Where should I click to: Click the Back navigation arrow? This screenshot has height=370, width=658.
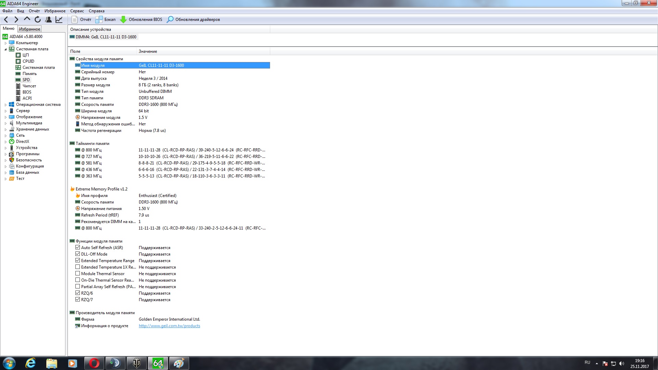[x=6, y=20]
